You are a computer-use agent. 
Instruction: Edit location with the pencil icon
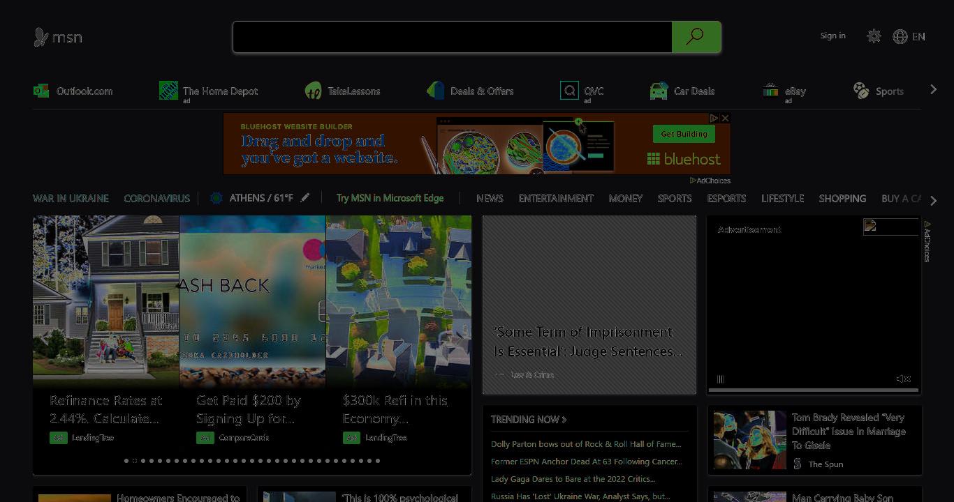(x=305, y=198)
